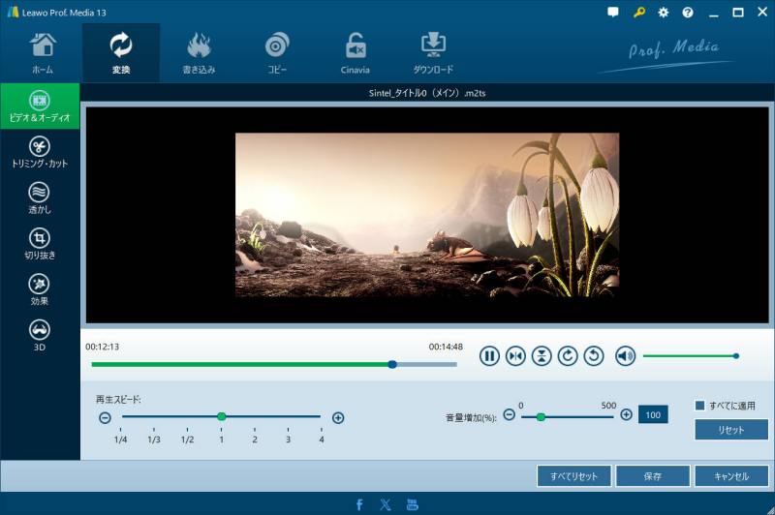Open the ホーム (Home) module
The width and height of the screenshot is (775, 515).
[43, 53]
